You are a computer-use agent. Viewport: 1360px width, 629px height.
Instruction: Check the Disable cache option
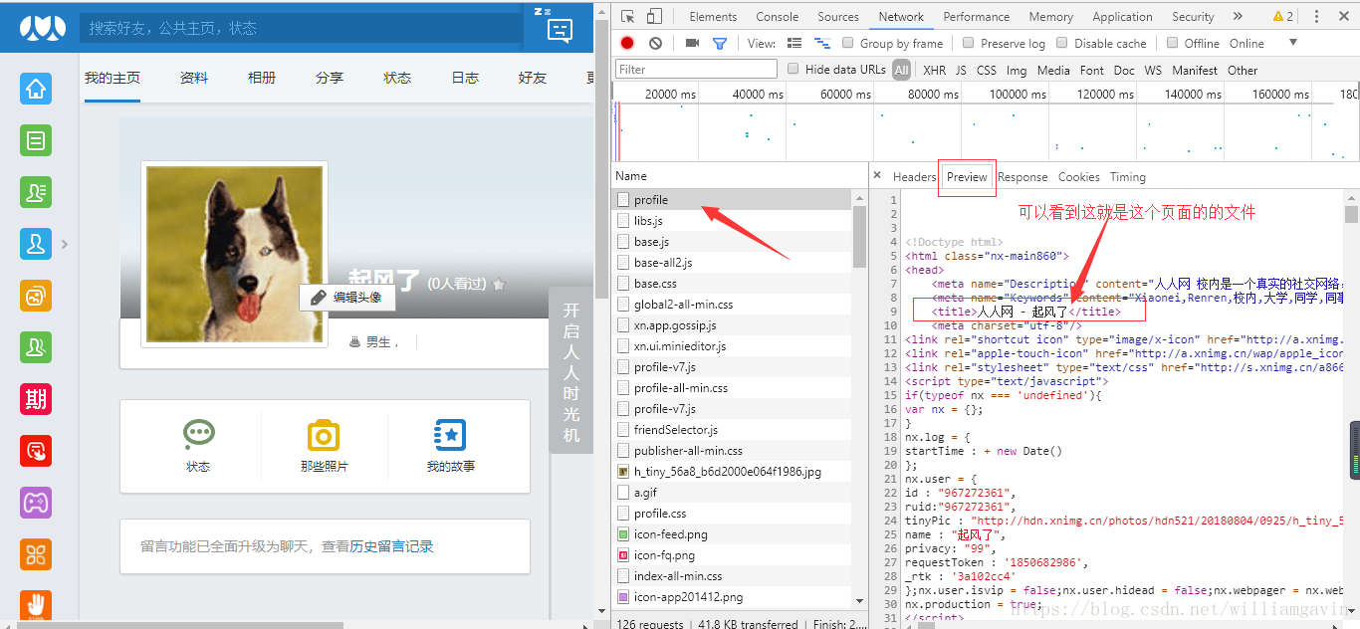pos(1062,43)
